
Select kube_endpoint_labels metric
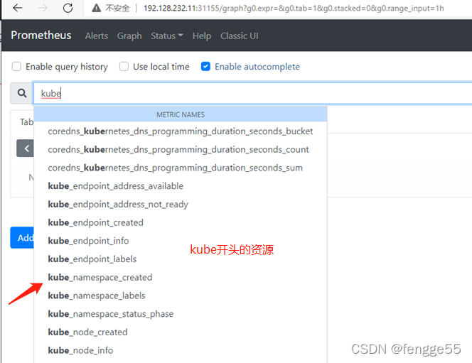181,259
